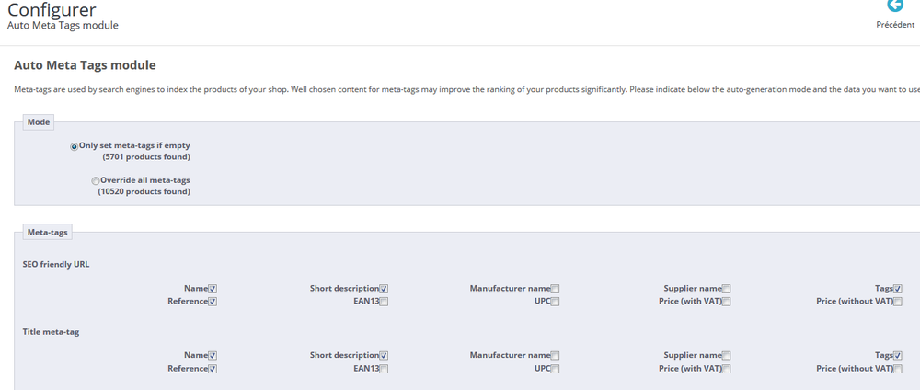Check Manufacturer name under SEO friendly URL
The height and width of the screenshot is (390, 920).
tap(555, 289)
